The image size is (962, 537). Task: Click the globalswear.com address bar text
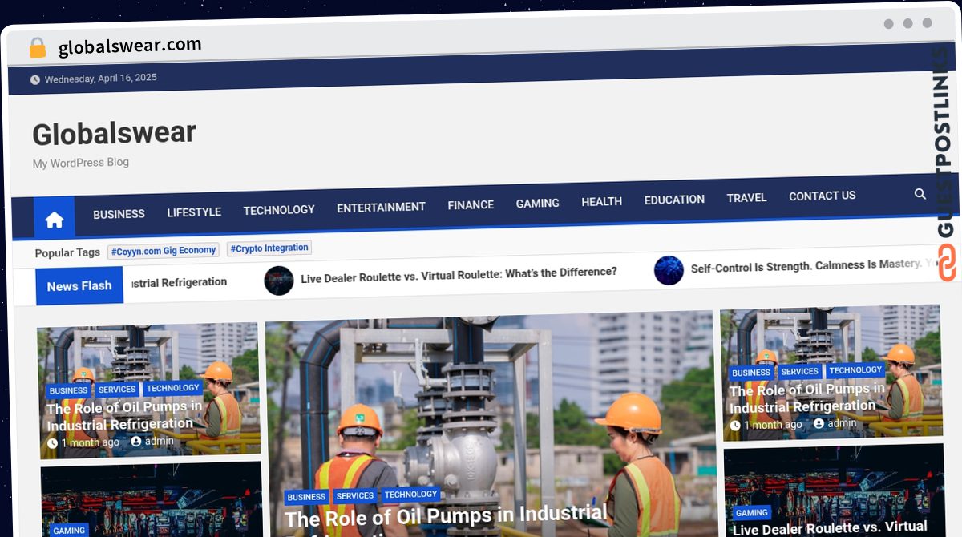pos(130,46)
